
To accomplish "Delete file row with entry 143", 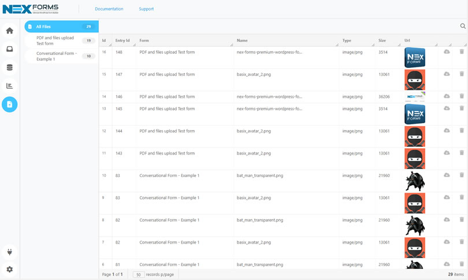I will point(462,153).
